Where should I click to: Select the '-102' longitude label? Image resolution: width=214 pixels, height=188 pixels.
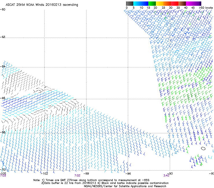pyautogui.click(x=44, y=174)
